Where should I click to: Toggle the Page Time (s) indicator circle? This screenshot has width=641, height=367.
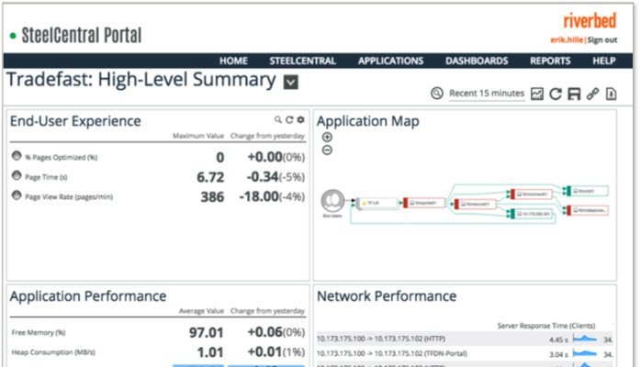click(17, 175)
